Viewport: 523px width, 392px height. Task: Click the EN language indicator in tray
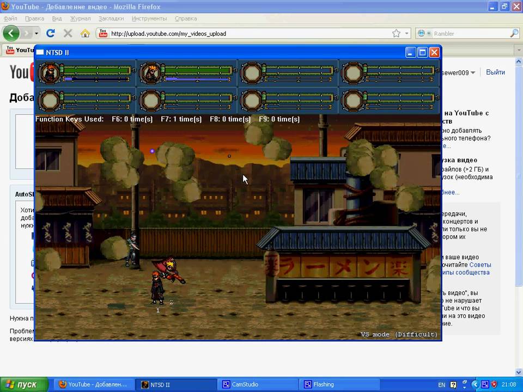coord(442,385)
